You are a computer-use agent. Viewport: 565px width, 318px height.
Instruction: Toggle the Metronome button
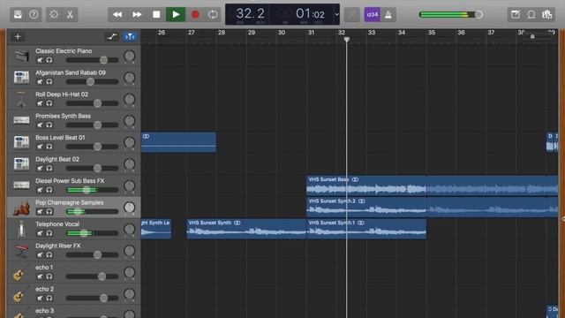tap(388, 14)
